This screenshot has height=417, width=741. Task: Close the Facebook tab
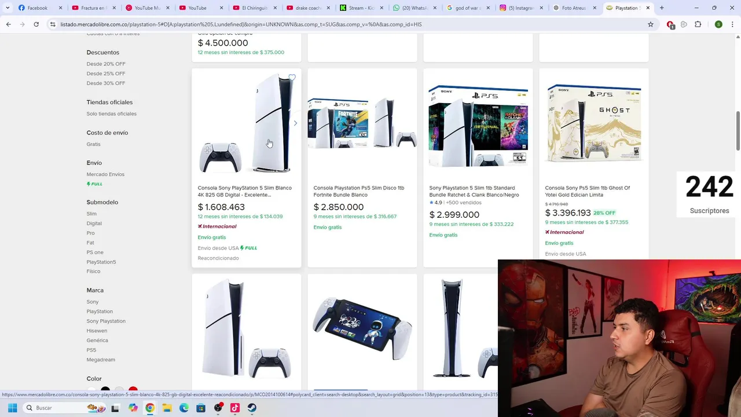[60, 8]
